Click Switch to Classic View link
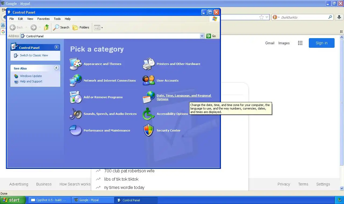Image resolution: width=344 pixels, height=204 pixels. point(34,55)
